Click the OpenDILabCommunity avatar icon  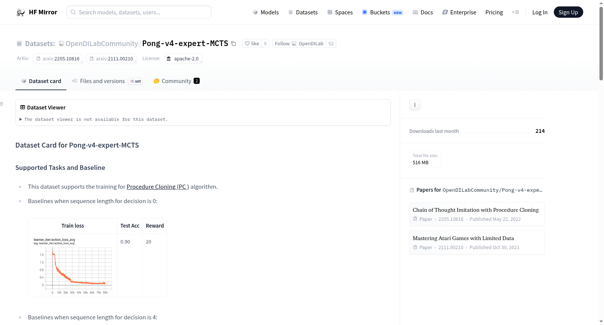point(62,44)
